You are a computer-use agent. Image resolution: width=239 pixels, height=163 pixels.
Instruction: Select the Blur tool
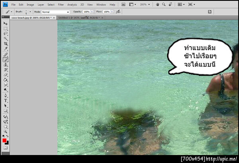6,85
